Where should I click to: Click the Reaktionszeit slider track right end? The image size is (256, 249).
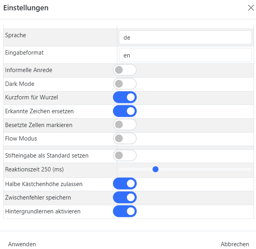[x=250, y=169]
